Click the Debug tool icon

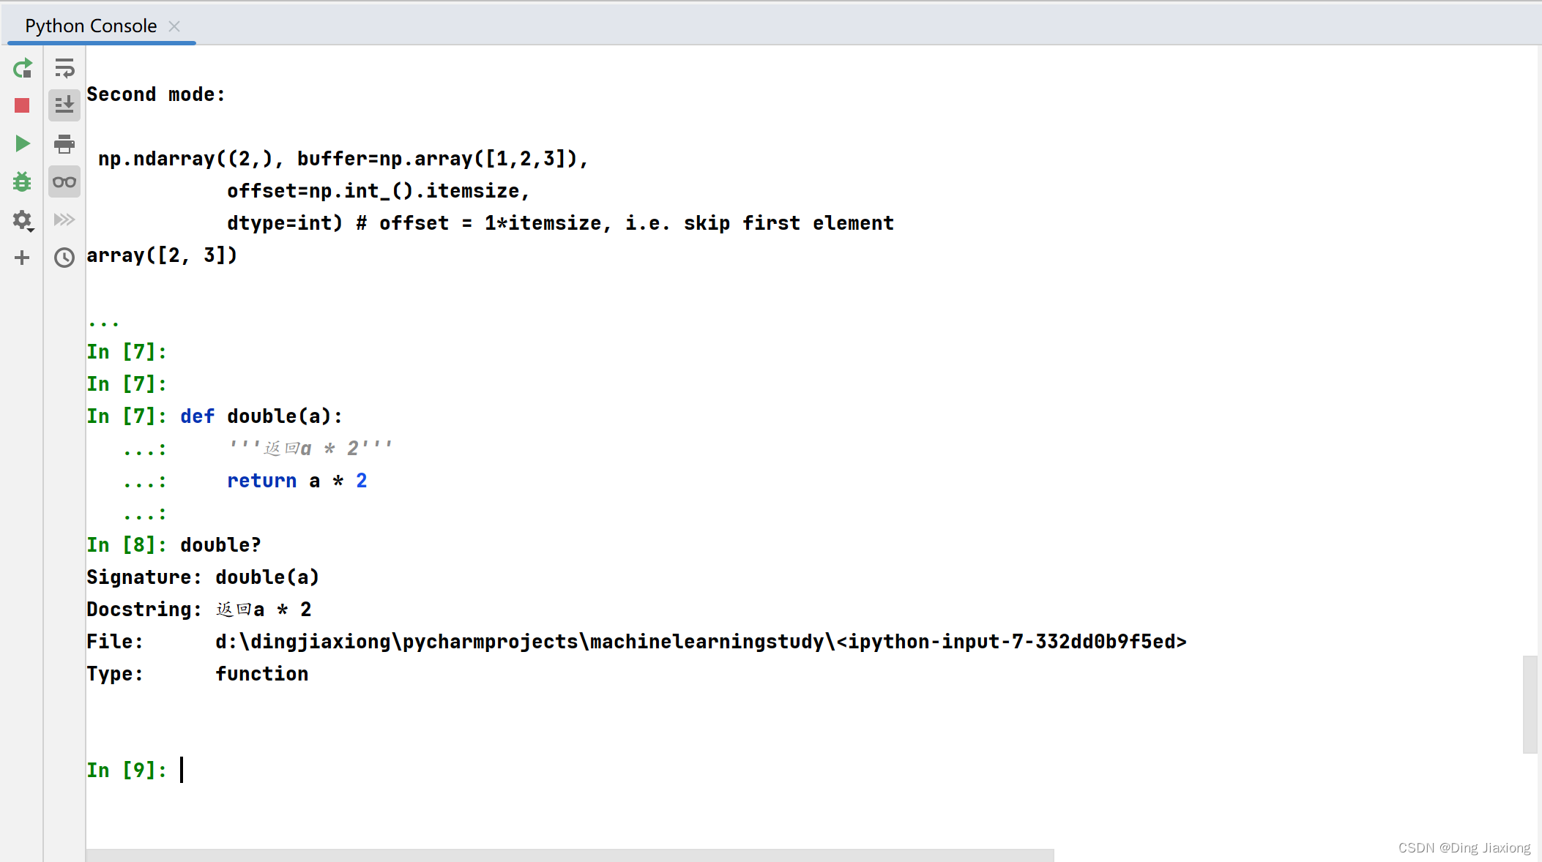point(21,182)
